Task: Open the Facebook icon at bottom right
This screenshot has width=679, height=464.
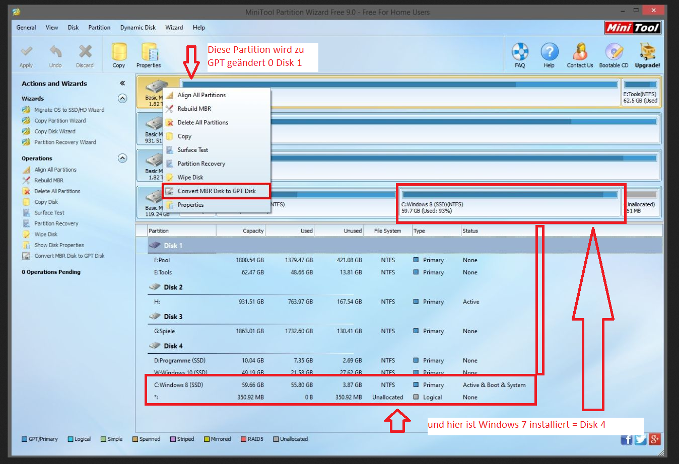Action: pyautogui.click(x=627, y=439)
